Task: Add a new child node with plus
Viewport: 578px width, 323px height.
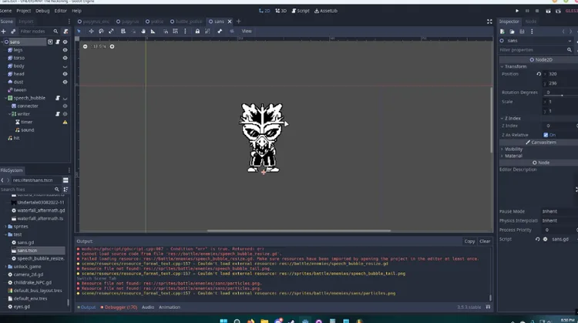Action: [x=3, y=32]
